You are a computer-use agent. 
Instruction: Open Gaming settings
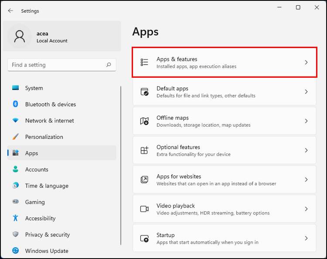[x=35, y=202]
